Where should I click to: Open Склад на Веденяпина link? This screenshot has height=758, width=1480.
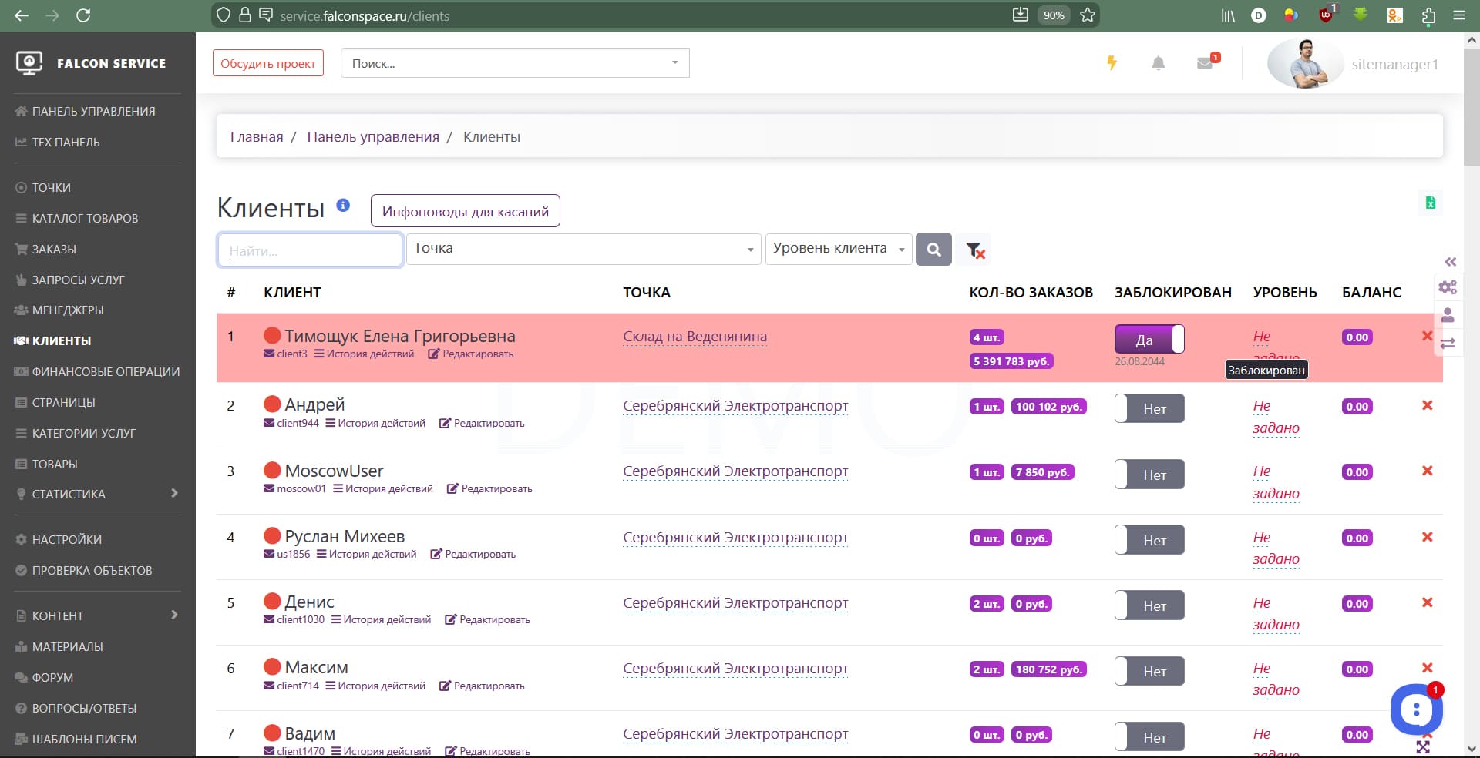coord(695,337)
